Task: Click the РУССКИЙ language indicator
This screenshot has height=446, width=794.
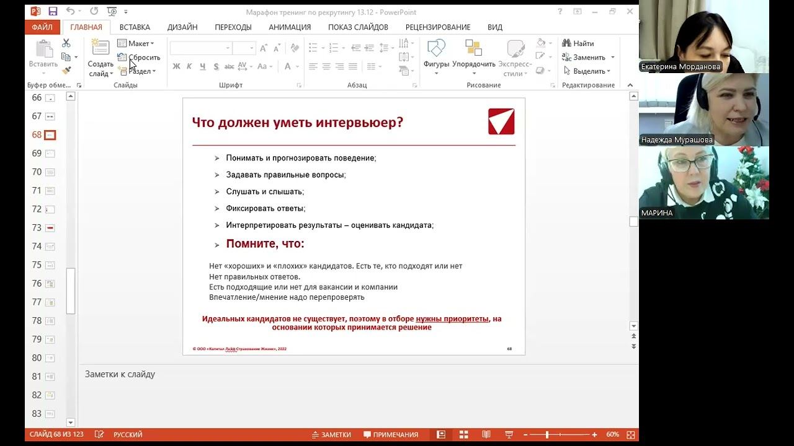Action: coord(128,435)
